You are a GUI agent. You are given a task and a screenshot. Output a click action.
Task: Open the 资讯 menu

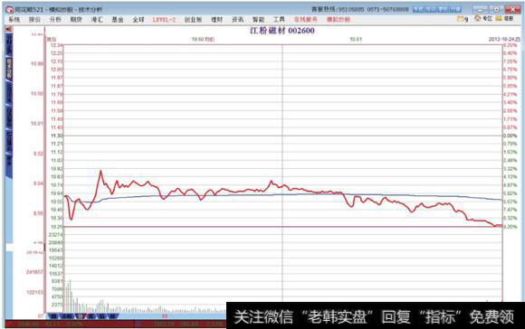pos(238,19)
